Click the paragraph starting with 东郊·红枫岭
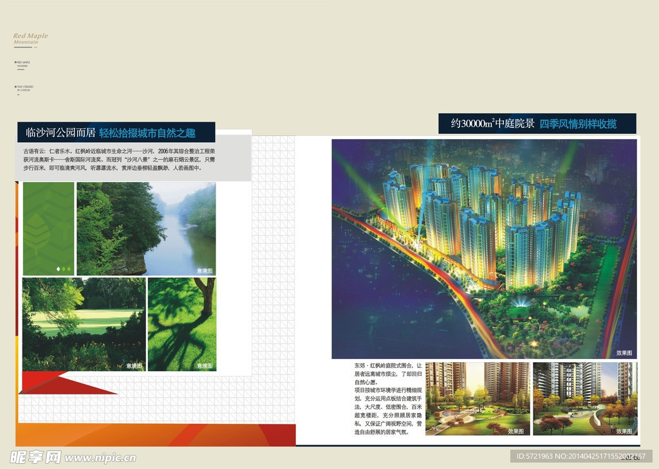659x469 pixels. 388,398
